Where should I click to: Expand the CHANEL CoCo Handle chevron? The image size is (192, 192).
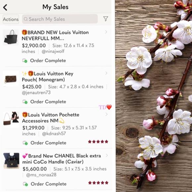[x=107, y=156]
